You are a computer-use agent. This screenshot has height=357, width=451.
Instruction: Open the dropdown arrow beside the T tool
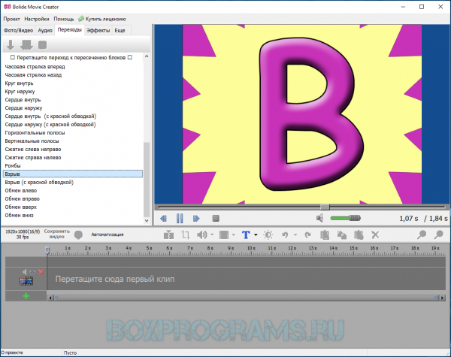(256, 234)
